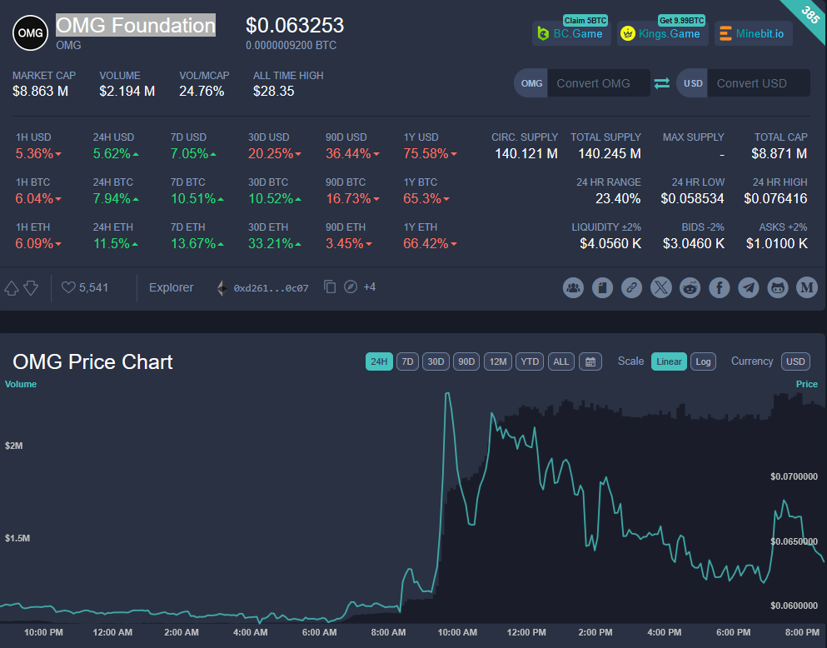Click the 1Y USD 75.58% change
The image size is (827, 648).
(431, 154)
